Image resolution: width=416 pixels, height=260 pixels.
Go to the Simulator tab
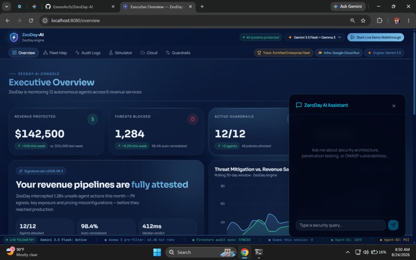120,53
